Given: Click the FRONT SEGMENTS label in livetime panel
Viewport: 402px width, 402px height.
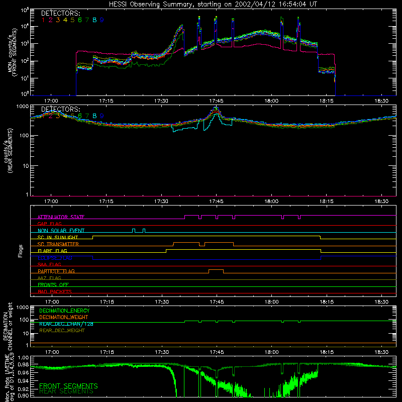Looking at the screenshot, I should [68, 386].
